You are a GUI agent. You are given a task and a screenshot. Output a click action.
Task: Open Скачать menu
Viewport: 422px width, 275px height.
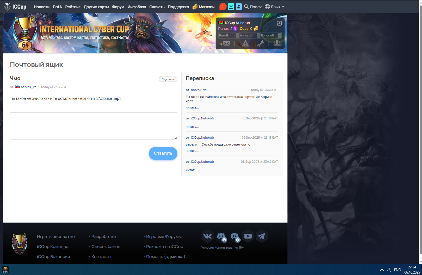tap(157, 7)
